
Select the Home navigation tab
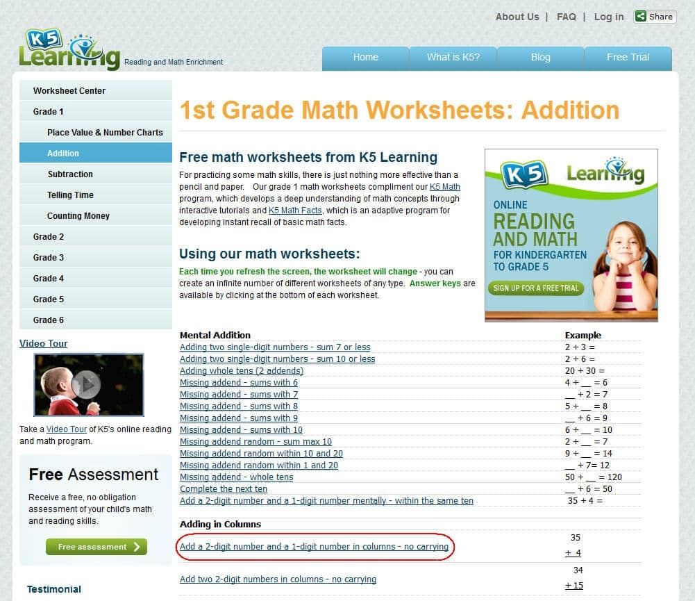click(x=365, y=58)
